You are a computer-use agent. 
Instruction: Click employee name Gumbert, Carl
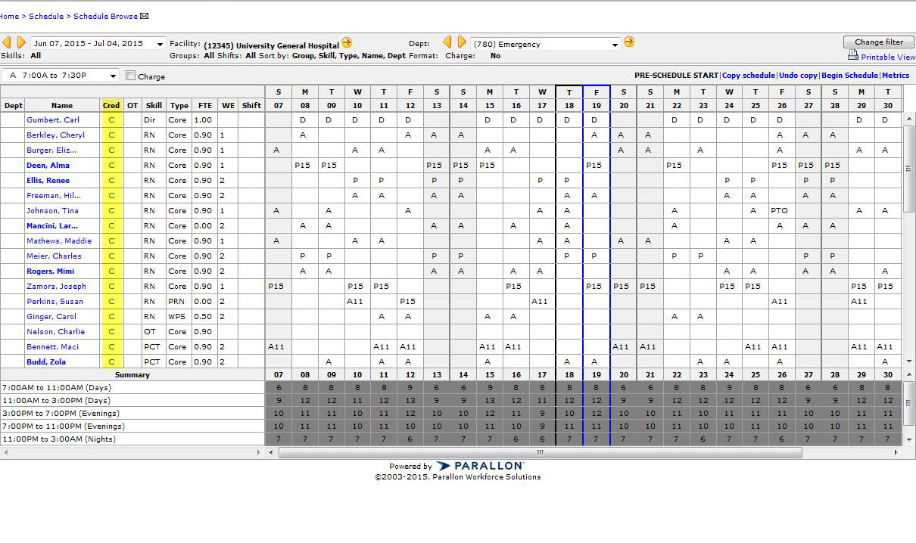53,119
